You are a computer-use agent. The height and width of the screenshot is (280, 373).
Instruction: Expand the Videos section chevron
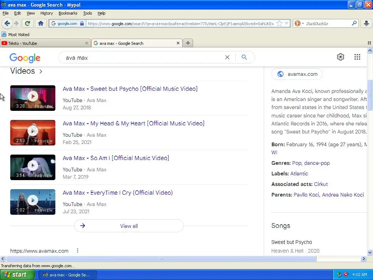click(x=41, y=71)
